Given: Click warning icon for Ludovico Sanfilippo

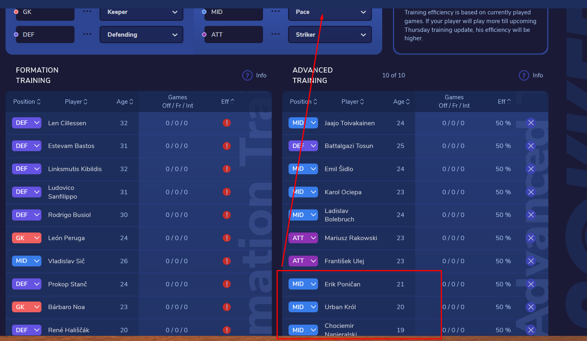Looking at the screenshot, I should coord(227,192).
